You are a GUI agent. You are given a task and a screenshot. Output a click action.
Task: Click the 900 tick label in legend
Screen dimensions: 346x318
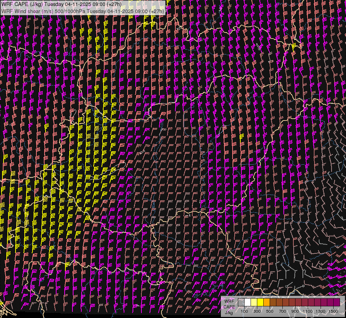tap(295, 311)
